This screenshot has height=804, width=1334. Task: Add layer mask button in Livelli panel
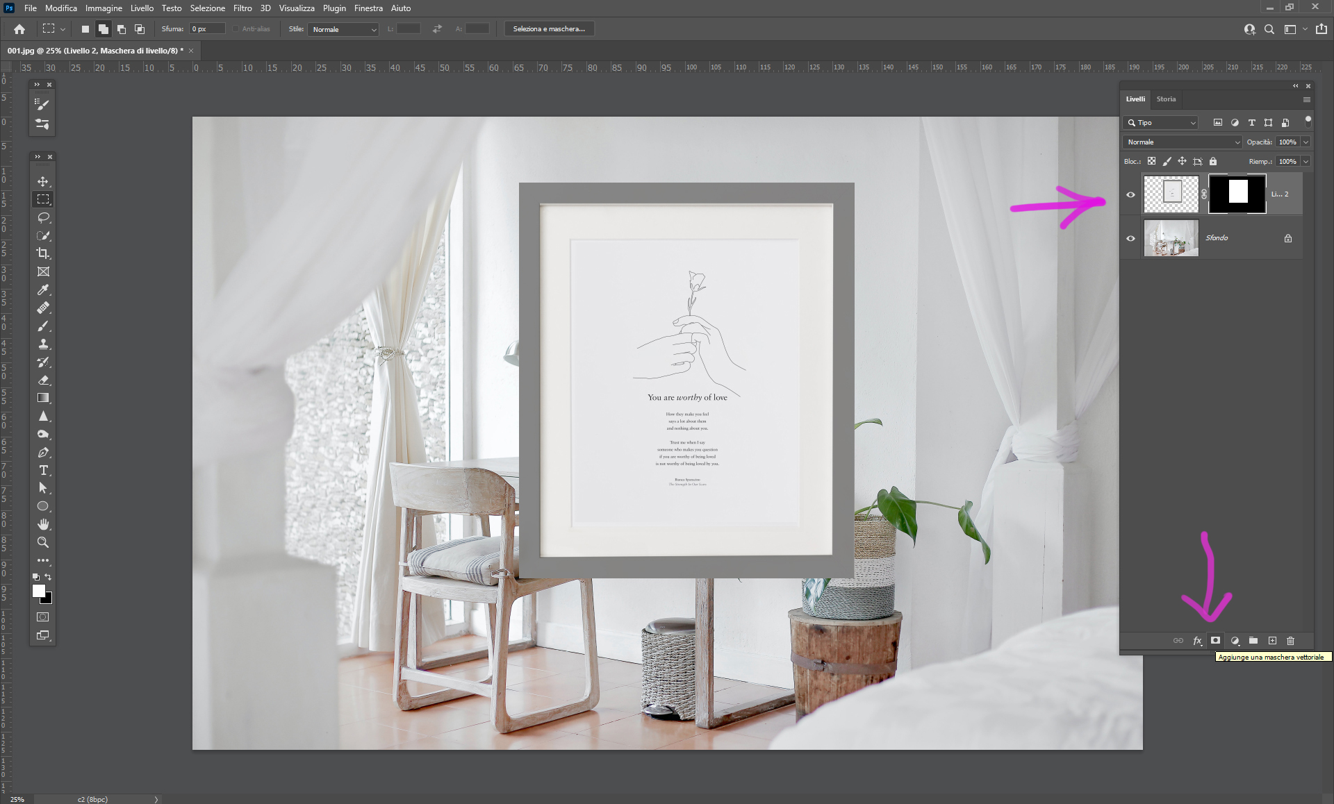[x=1215, y=641]
